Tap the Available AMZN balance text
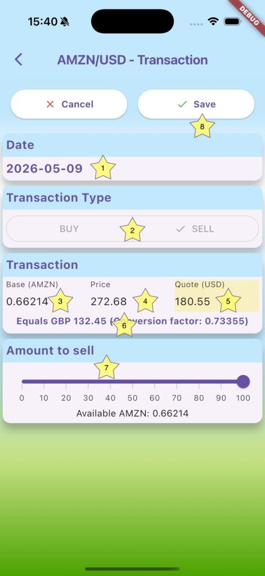Screen dimensions: 265x576 point(132,413)
